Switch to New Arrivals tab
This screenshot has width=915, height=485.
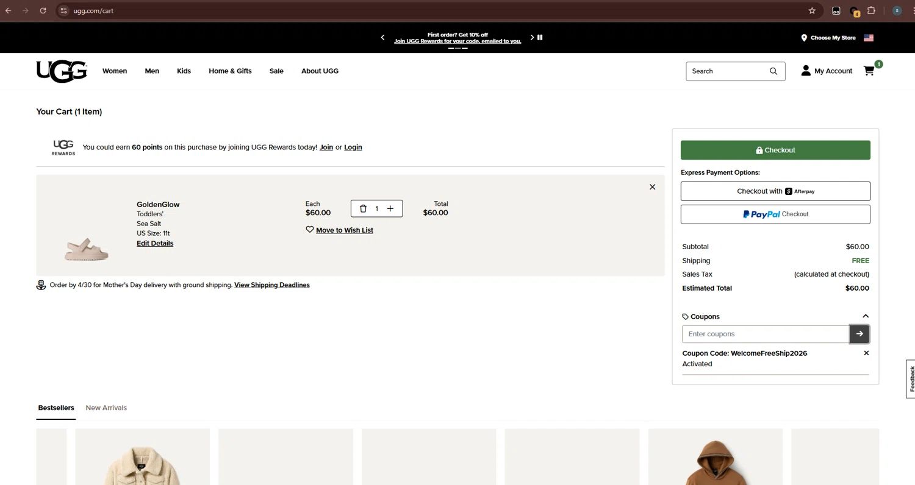pyautogui.click(x=106, y=408)
